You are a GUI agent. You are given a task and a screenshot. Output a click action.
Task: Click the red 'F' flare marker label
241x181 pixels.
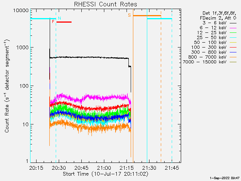click(53, 21)
